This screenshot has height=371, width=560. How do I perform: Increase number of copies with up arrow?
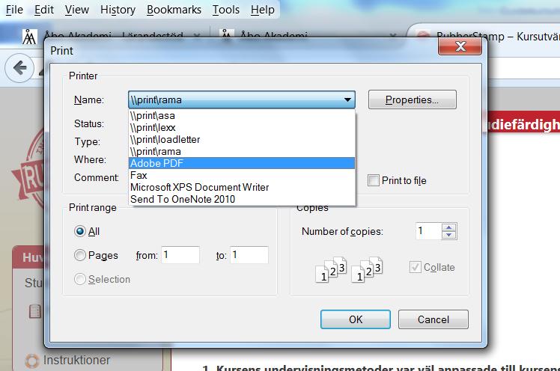point(449,227)
